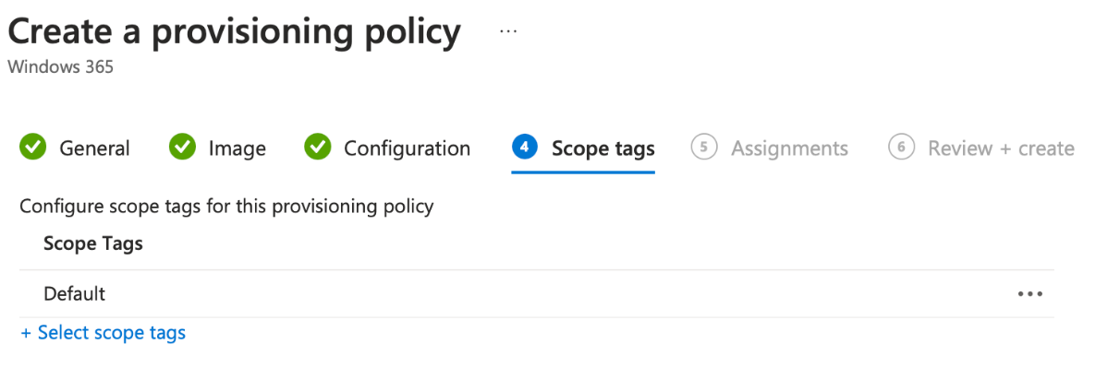
Task: Open the more options menu for Default
Action: tap(1029, 294)
